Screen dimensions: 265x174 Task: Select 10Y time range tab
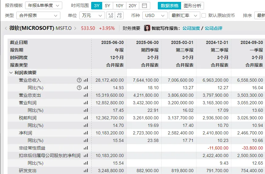click(119, 6)
